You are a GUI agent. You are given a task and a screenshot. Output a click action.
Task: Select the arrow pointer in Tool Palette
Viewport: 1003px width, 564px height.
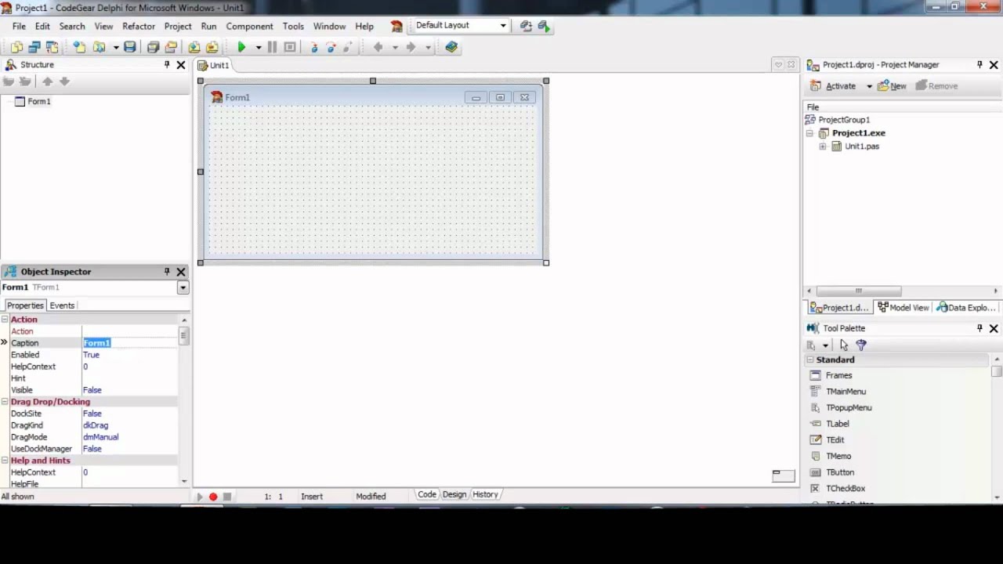click(843, 345)
